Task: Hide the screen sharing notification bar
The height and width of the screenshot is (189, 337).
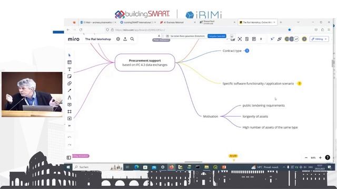Action: pyautogui.click(x=232, y=36)
